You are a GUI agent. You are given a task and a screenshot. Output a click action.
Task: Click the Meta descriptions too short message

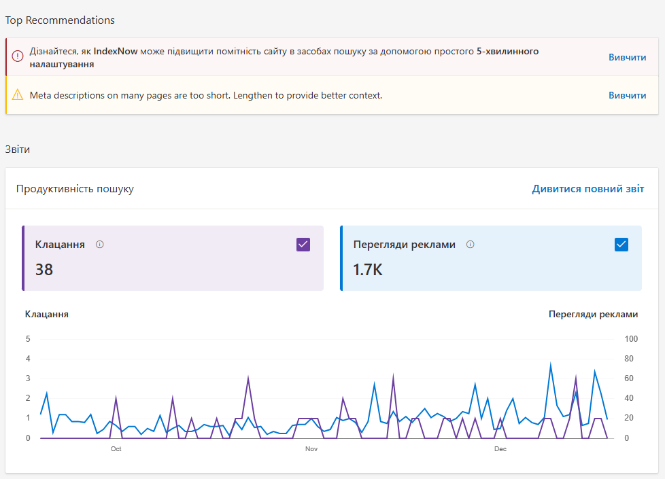click(206, 96)
